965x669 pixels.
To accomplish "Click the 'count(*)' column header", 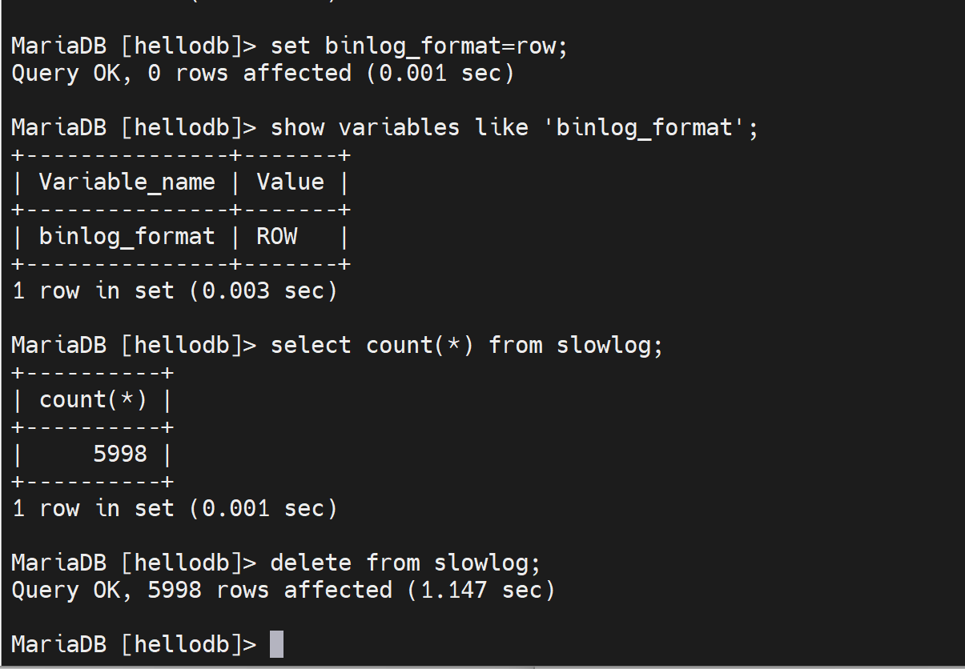I will 93,399.
